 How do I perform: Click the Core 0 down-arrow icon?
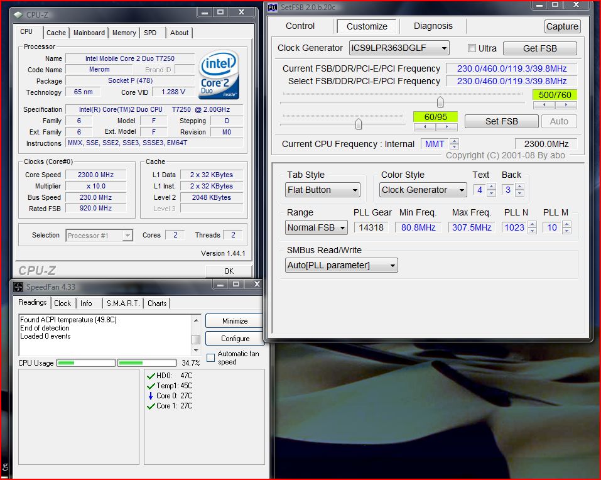pos(151,396)
